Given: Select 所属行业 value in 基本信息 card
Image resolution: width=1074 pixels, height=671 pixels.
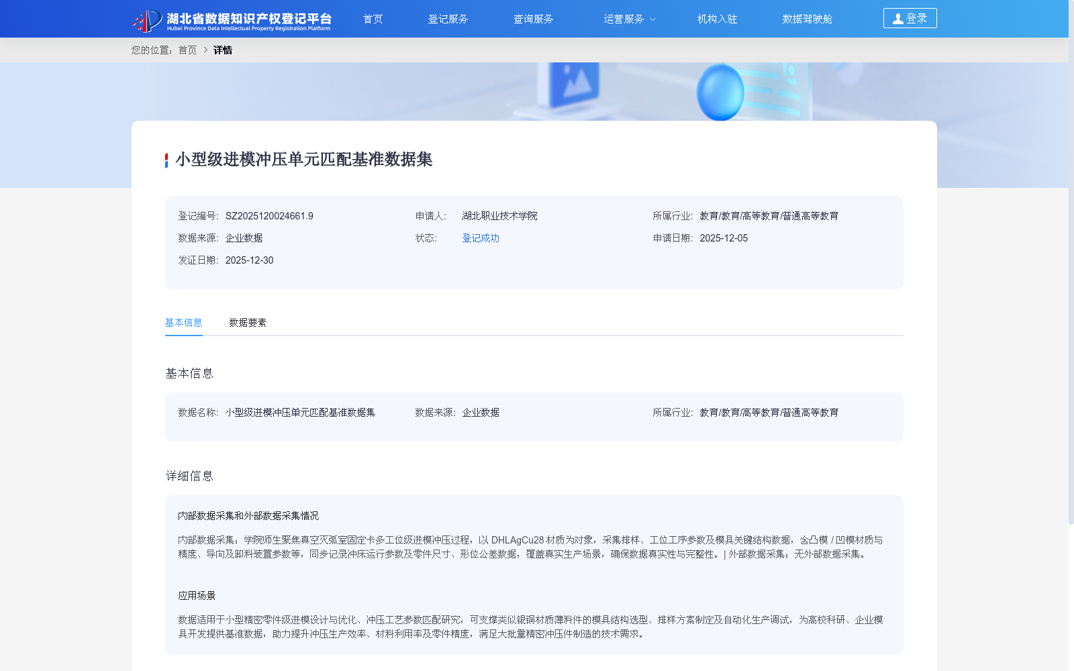Looking at the screenshot, I should pyautogui.click(x=769, y=413).
